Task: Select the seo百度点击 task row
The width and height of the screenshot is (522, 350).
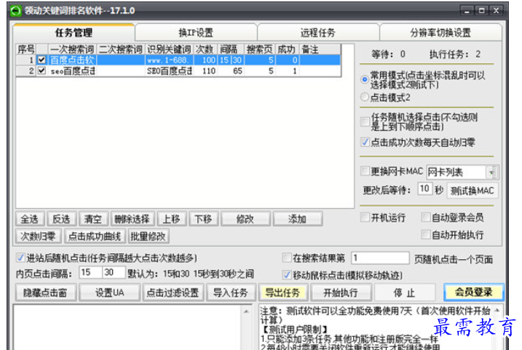Action: pyautogui.click(x=178, y=71)
